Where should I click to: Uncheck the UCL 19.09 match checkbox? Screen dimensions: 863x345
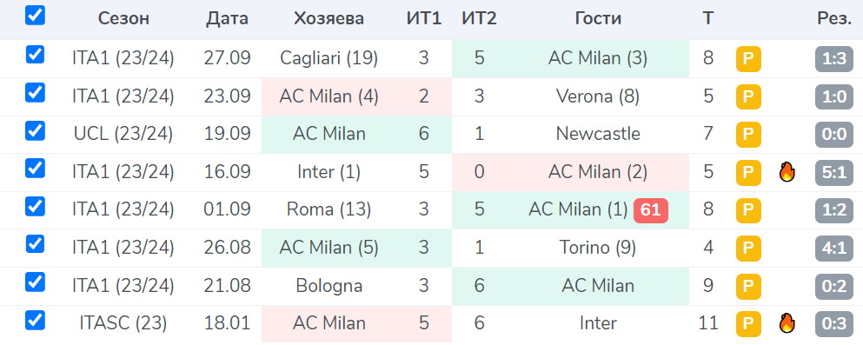36,130
